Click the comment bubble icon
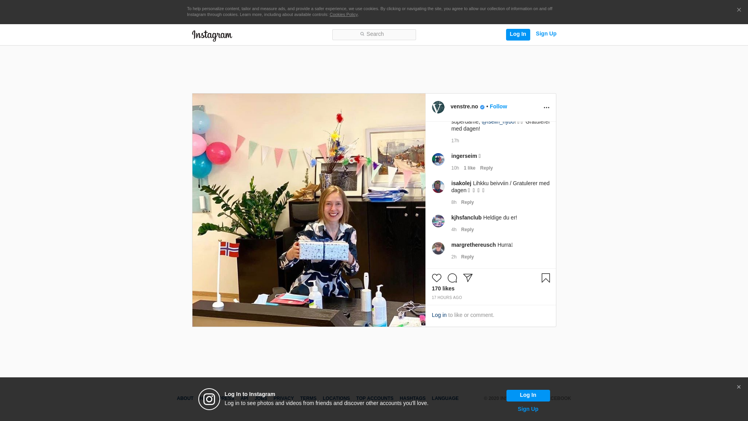 [452, 278]
